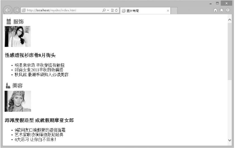Viewport: 235px width, 148px height.
Task: Open Favorites with the star icon
Action: (222, 10)
